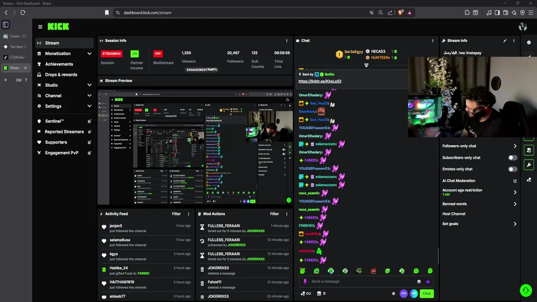Open Account age restriction options arrow
The width and height of the screenshot is (537, 302).
pyautogui.click(x=515, y=192)
